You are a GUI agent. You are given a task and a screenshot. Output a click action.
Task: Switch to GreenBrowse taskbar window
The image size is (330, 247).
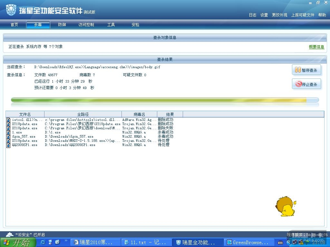click(x=249, y=242)
